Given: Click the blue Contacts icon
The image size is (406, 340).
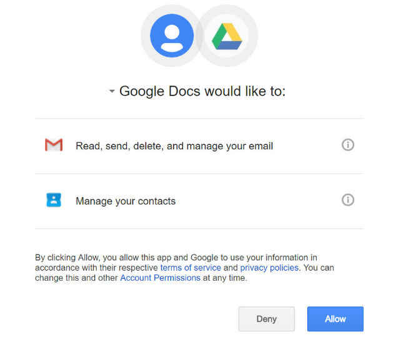Looking at the screenshot, I should click(x=54, y=200).
